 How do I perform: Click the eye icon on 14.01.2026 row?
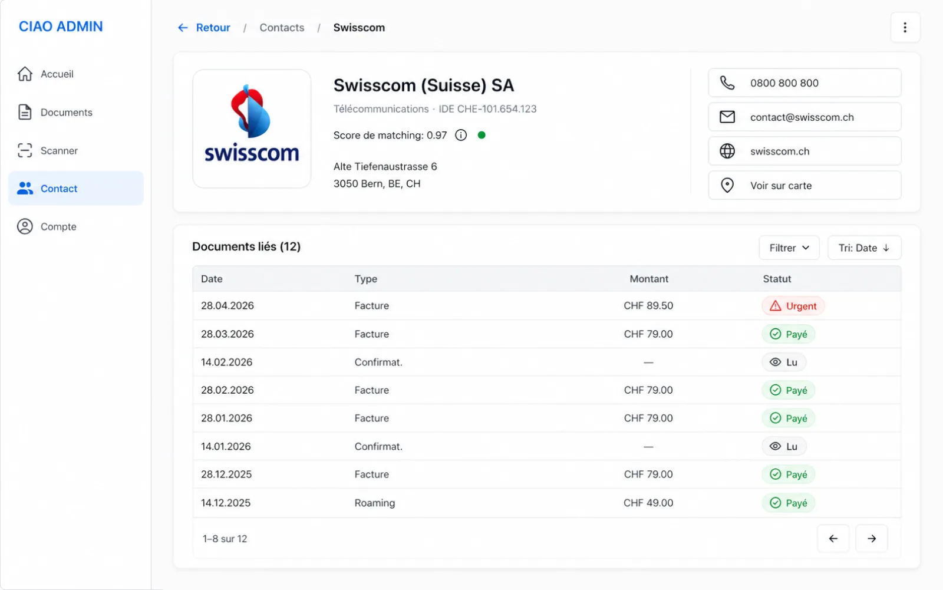pyautogui.click(x=776, y=447)
